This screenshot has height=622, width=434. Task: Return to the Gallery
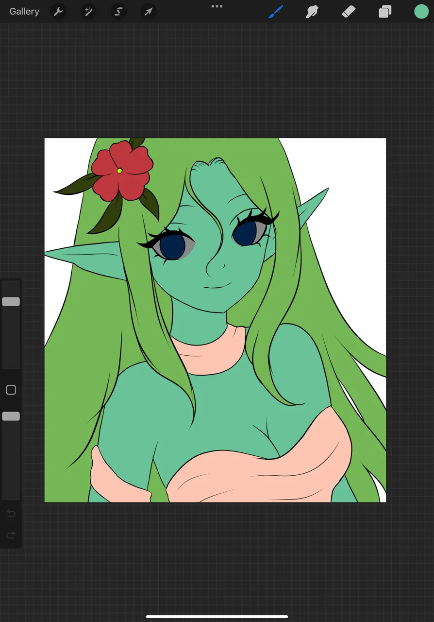[24, 12]
